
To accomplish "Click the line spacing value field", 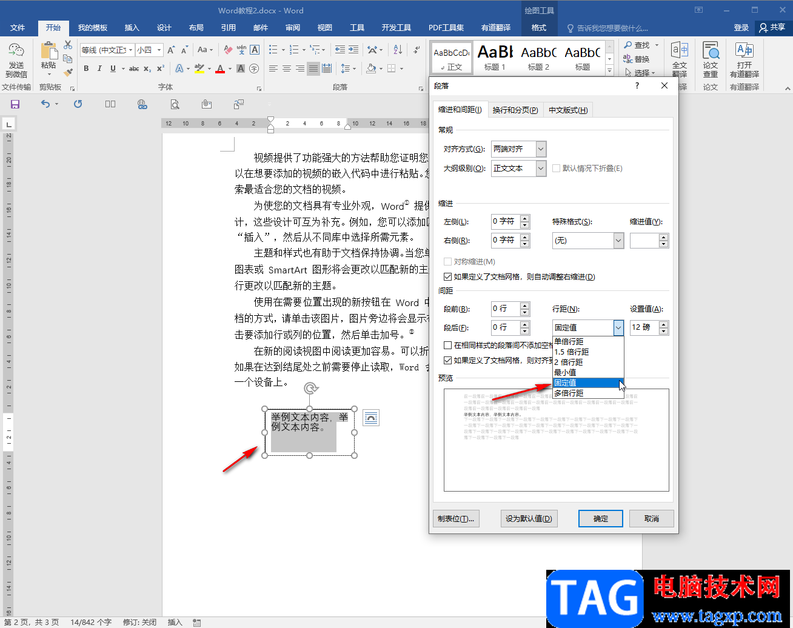I will (644, 327).
